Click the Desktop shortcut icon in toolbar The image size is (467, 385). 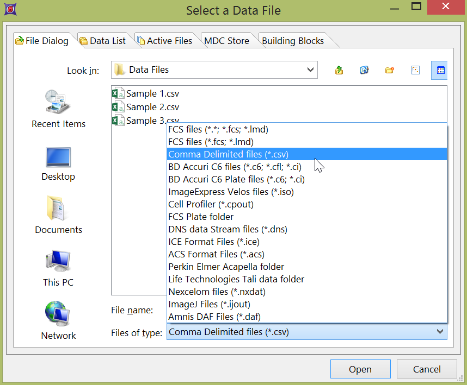pyautogui.click(x=364, y=70)
